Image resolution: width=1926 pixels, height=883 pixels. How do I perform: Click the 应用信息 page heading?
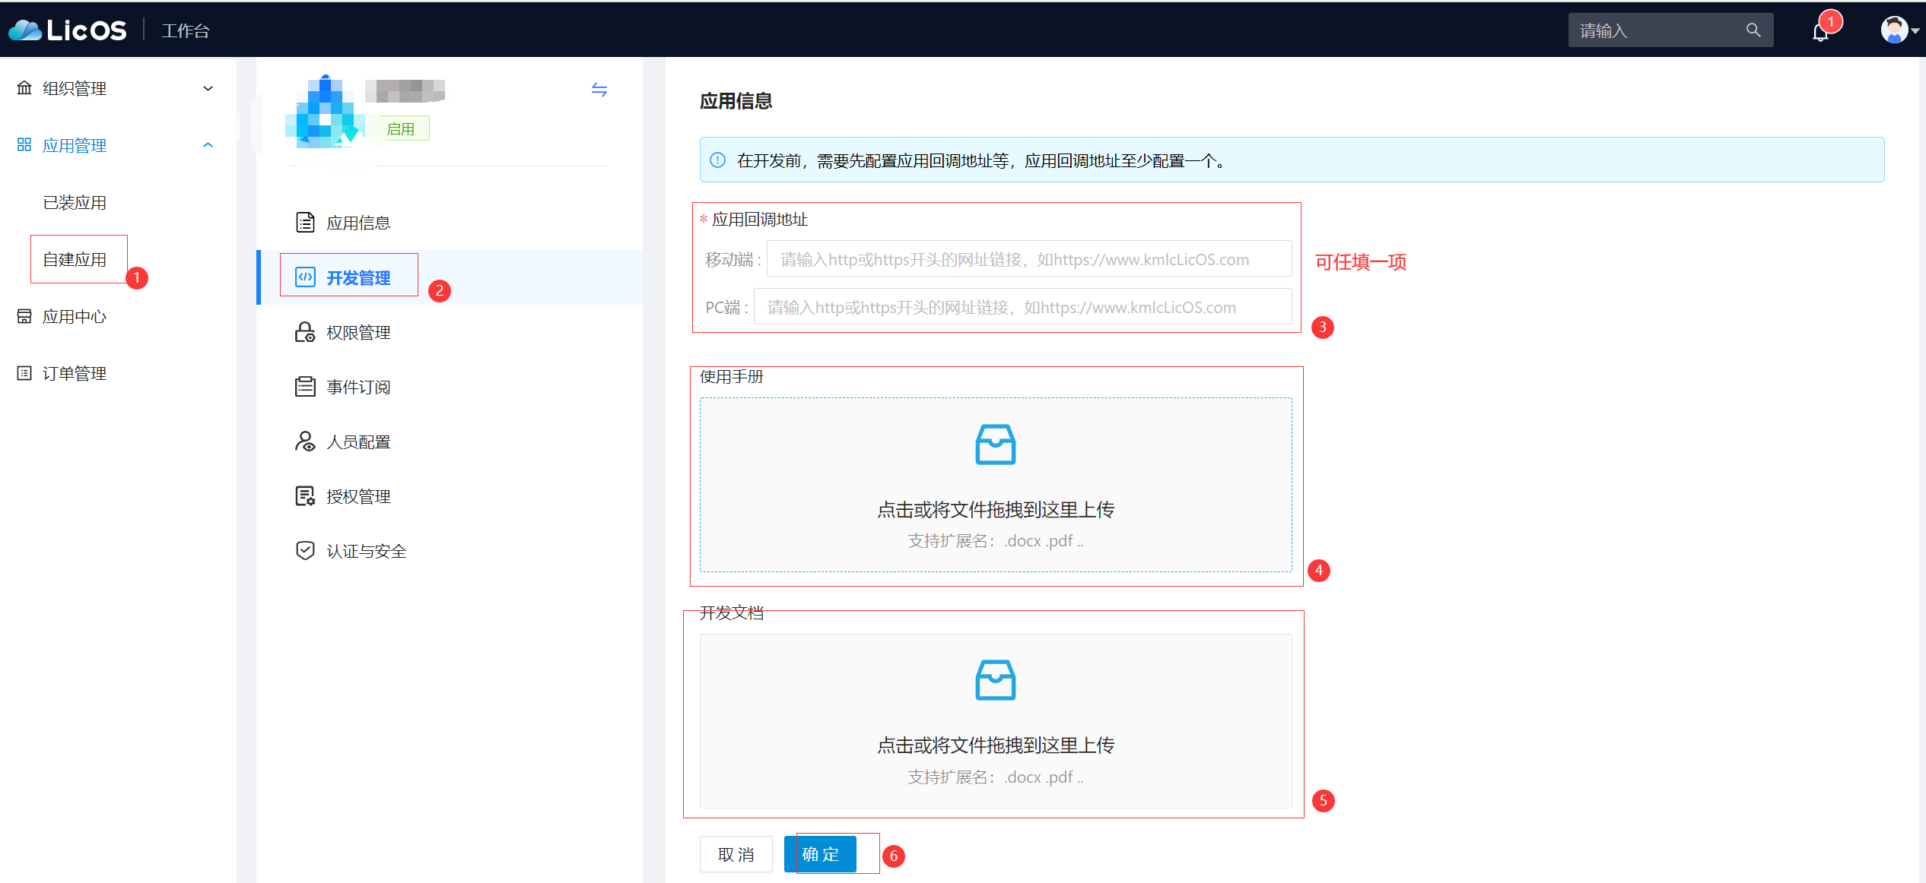coord(736,101)
